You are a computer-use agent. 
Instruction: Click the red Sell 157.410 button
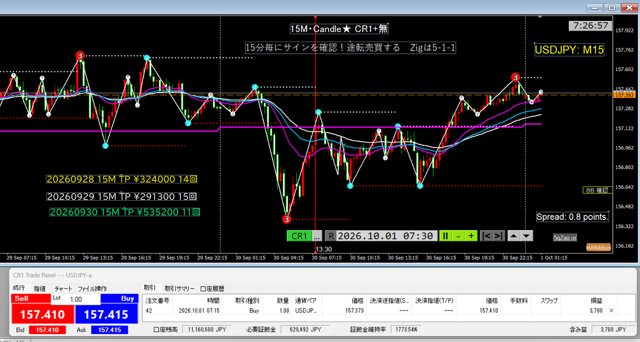click(x=42, y=313)
